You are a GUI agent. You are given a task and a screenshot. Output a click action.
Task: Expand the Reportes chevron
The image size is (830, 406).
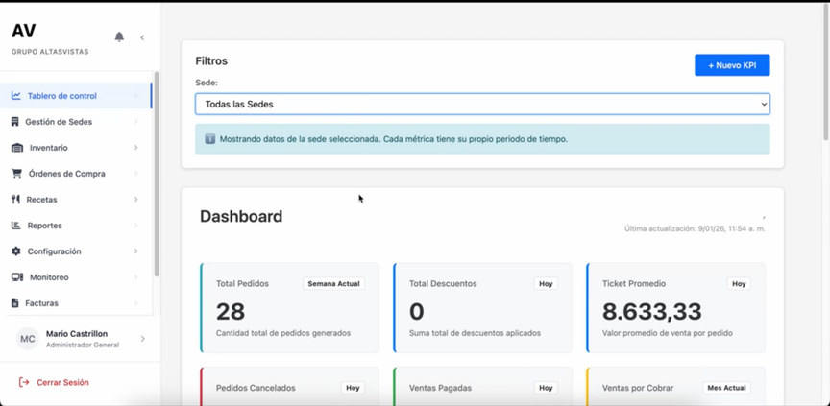click(x=136, y=226)
